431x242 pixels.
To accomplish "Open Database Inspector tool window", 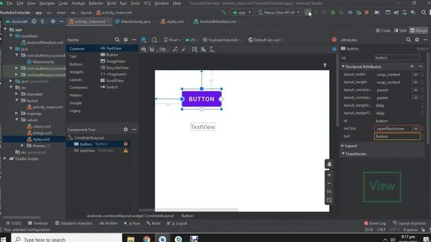I will pyautogui.click(x=73, y=223).
